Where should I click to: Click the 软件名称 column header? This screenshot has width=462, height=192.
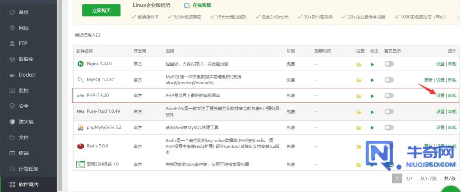pyautogui.click(x=84, y=51)
